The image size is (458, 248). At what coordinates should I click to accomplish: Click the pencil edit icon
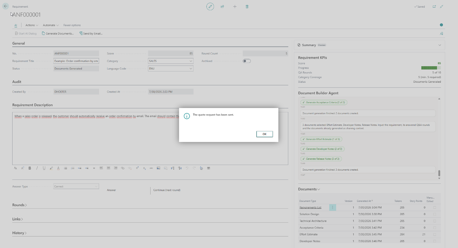pyautogui.click(x=210, y=7)
